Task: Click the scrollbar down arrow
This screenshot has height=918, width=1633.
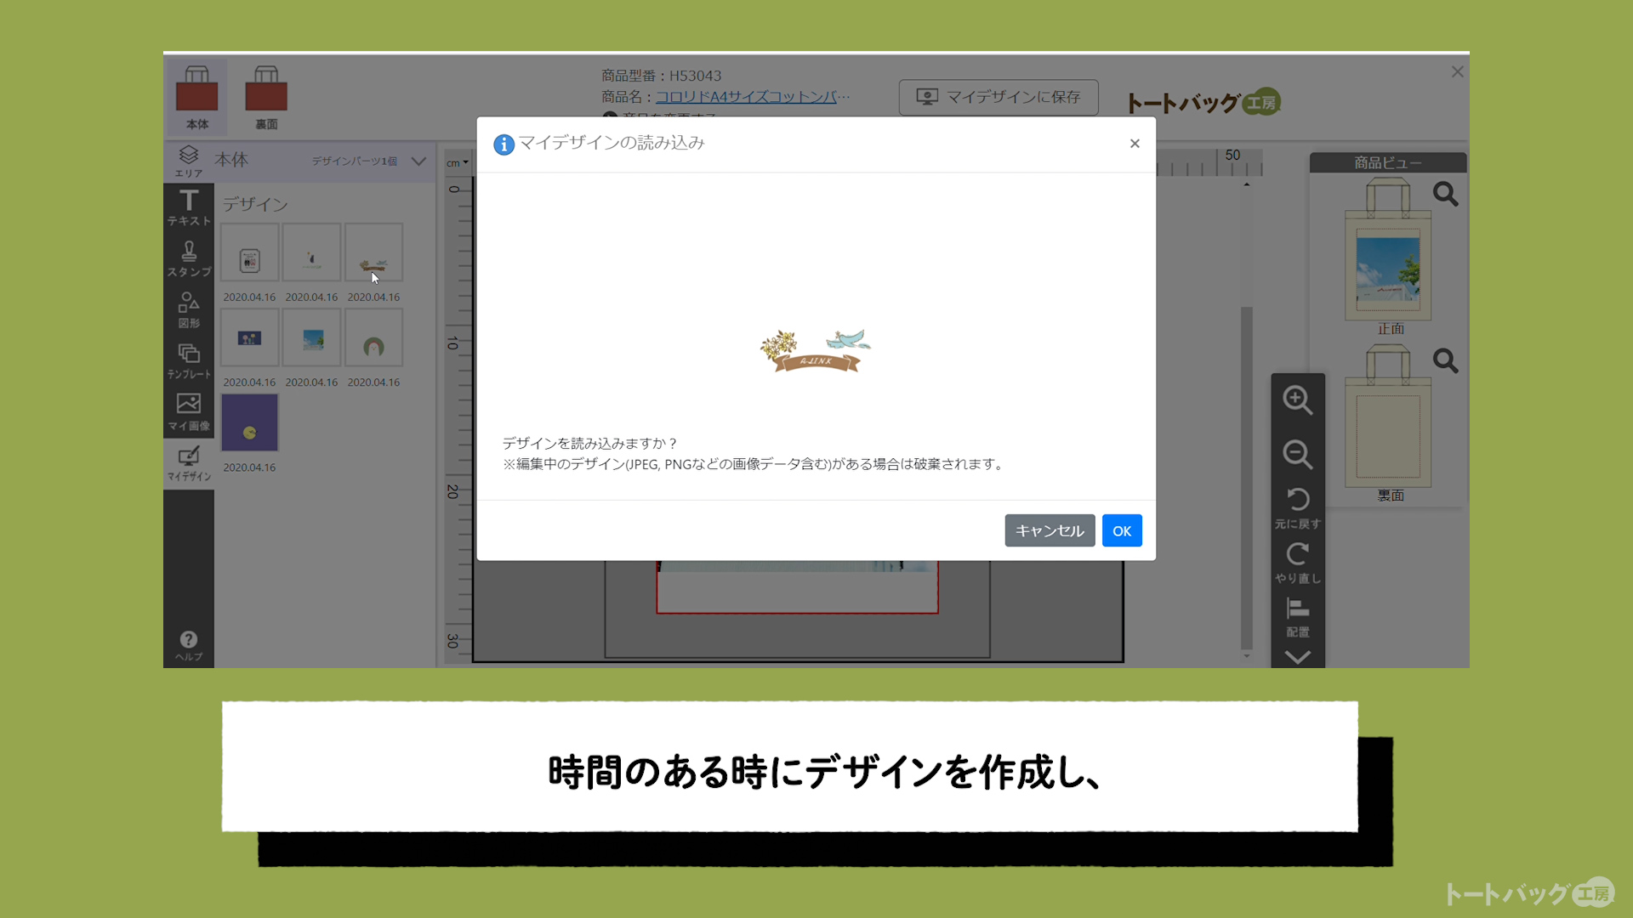Action: (x=1247, y=656)
